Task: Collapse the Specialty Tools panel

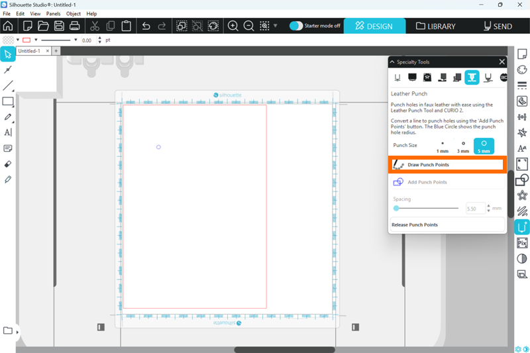Action: [392, 62]
